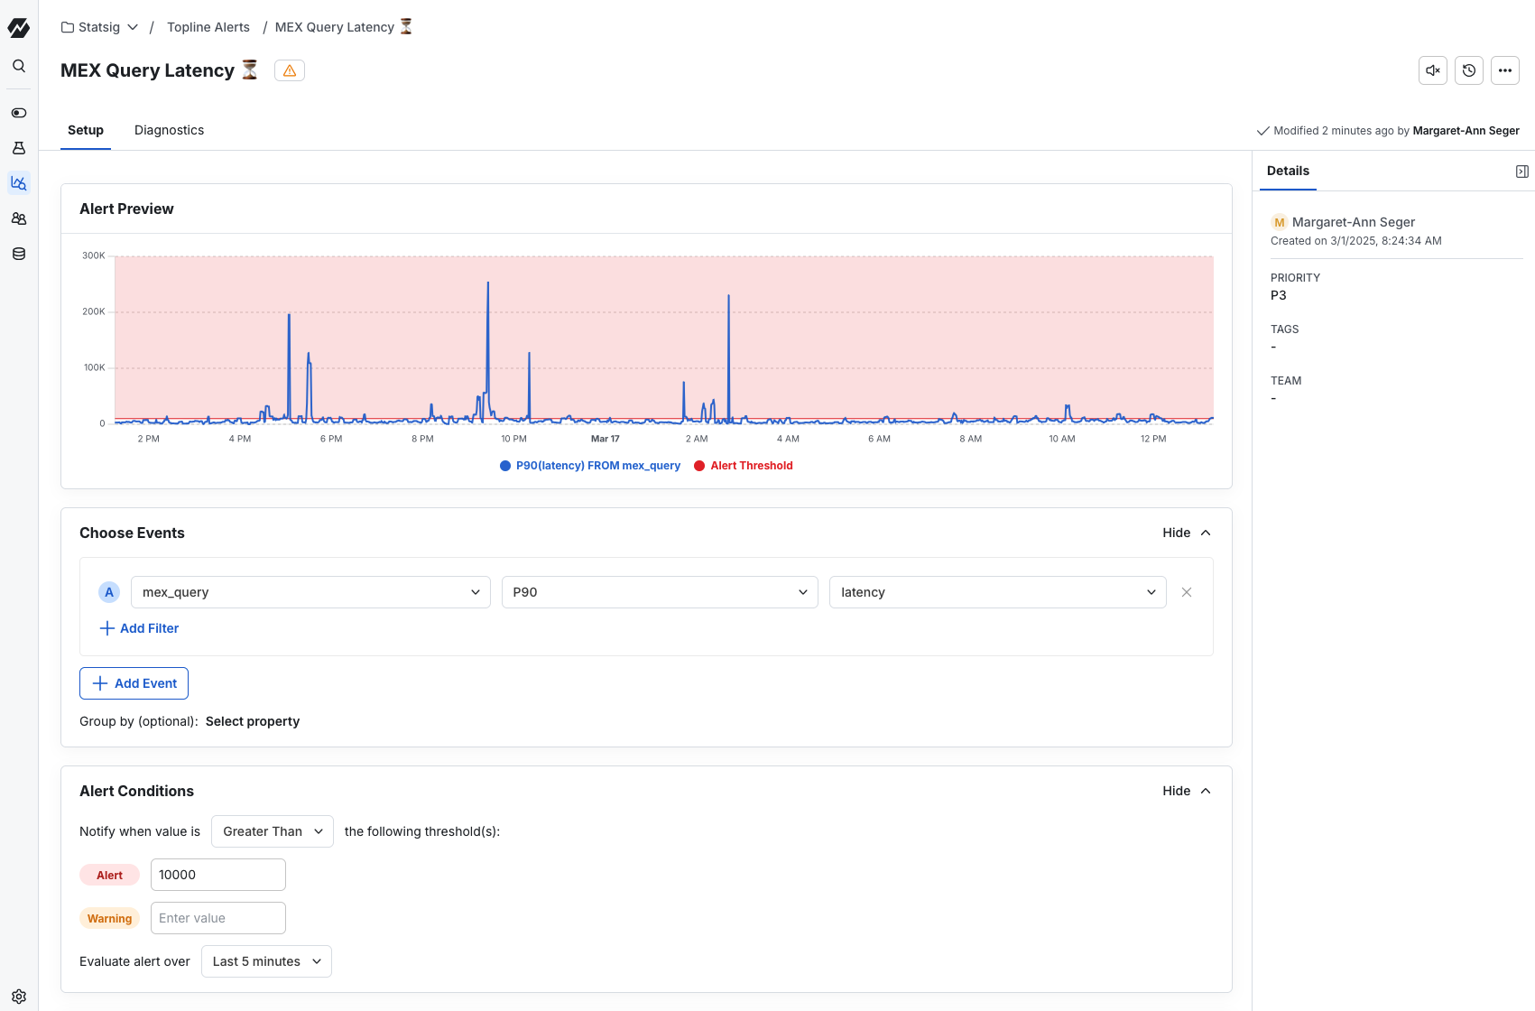Toggle P90(latency) series in chart legend

click(x=590, y=466)
